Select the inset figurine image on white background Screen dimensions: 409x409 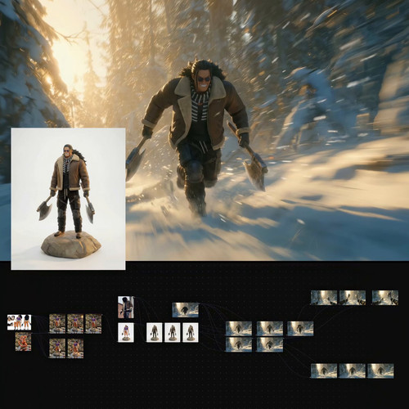[68, 199]
